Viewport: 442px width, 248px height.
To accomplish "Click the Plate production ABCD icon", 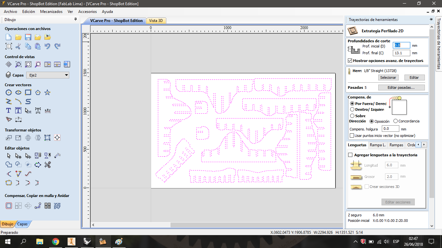I will tap(48, 205).
